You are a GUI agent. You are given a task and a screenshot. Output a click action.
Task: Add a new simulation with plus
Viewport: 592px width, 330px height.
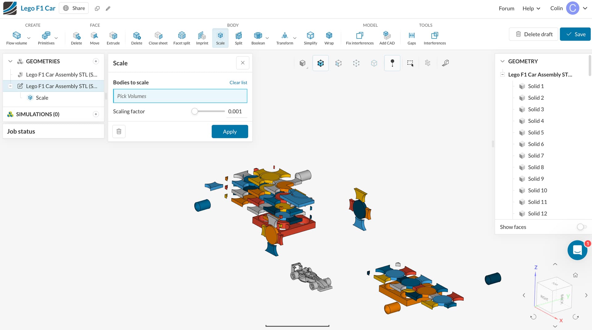[96, 114]
